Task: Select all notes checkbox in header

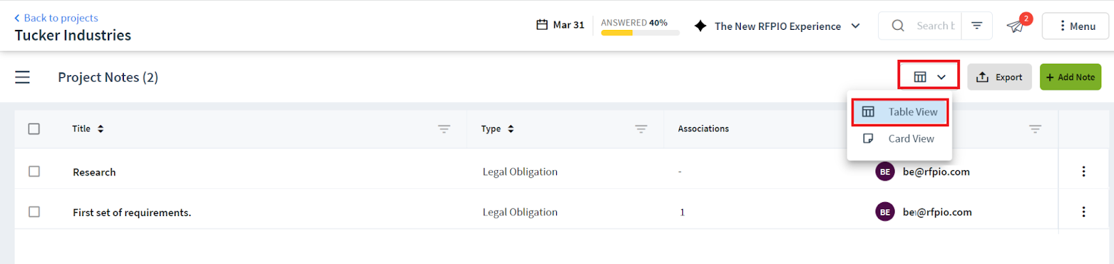Action: (34, 129)
